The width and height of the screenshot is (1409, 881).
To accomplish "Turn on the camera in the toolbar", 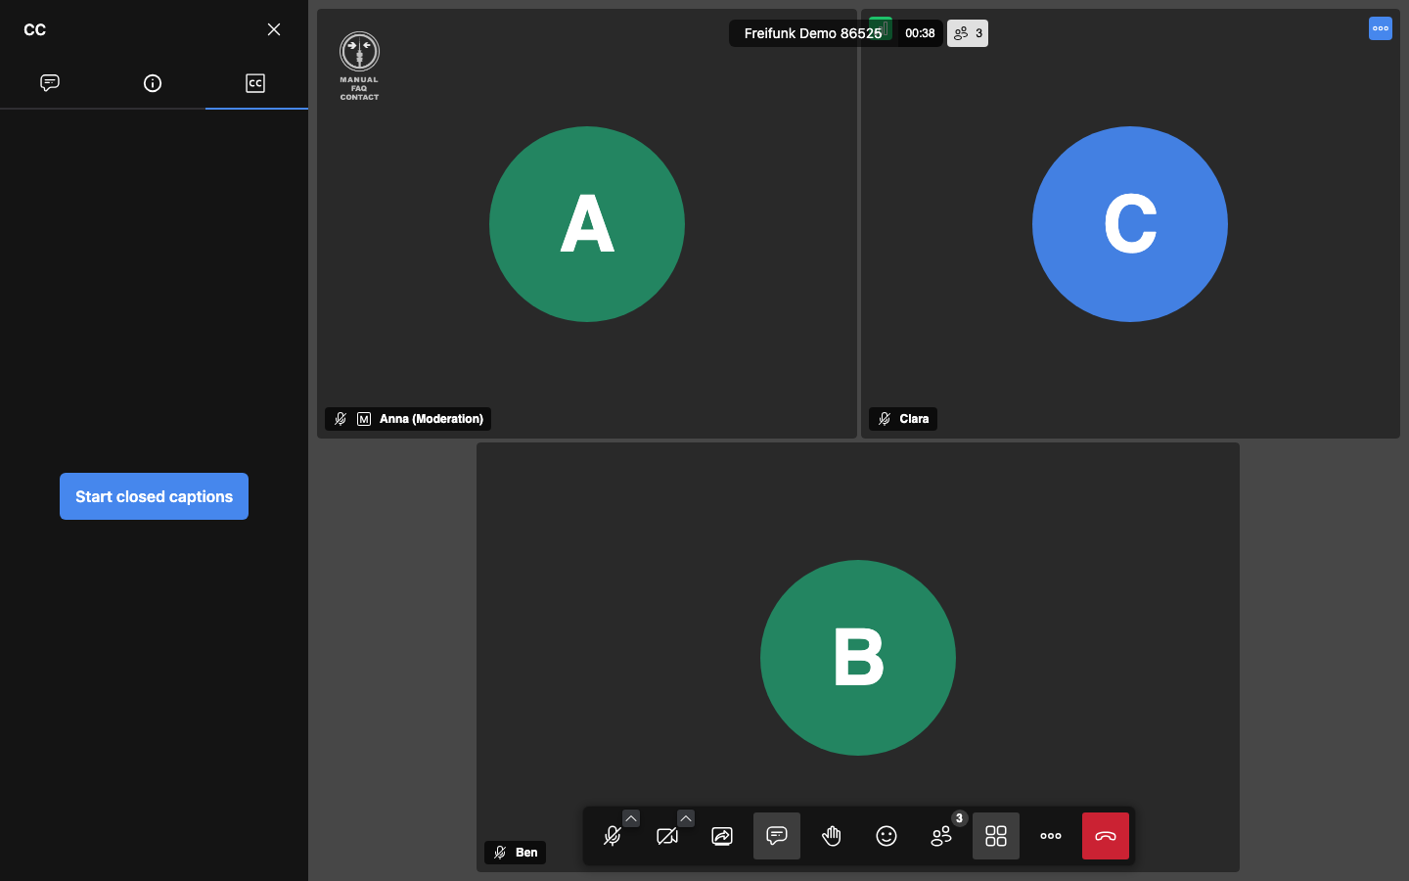I will click(x=667, y=836).
